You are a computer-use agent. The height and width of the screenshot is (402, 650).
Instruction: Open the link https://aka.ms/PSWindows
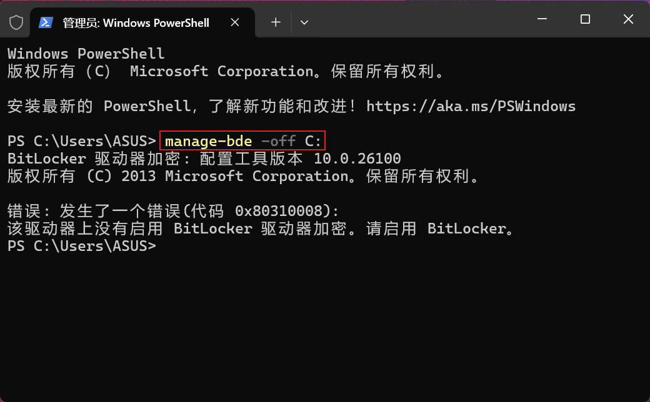coord(472,106)
